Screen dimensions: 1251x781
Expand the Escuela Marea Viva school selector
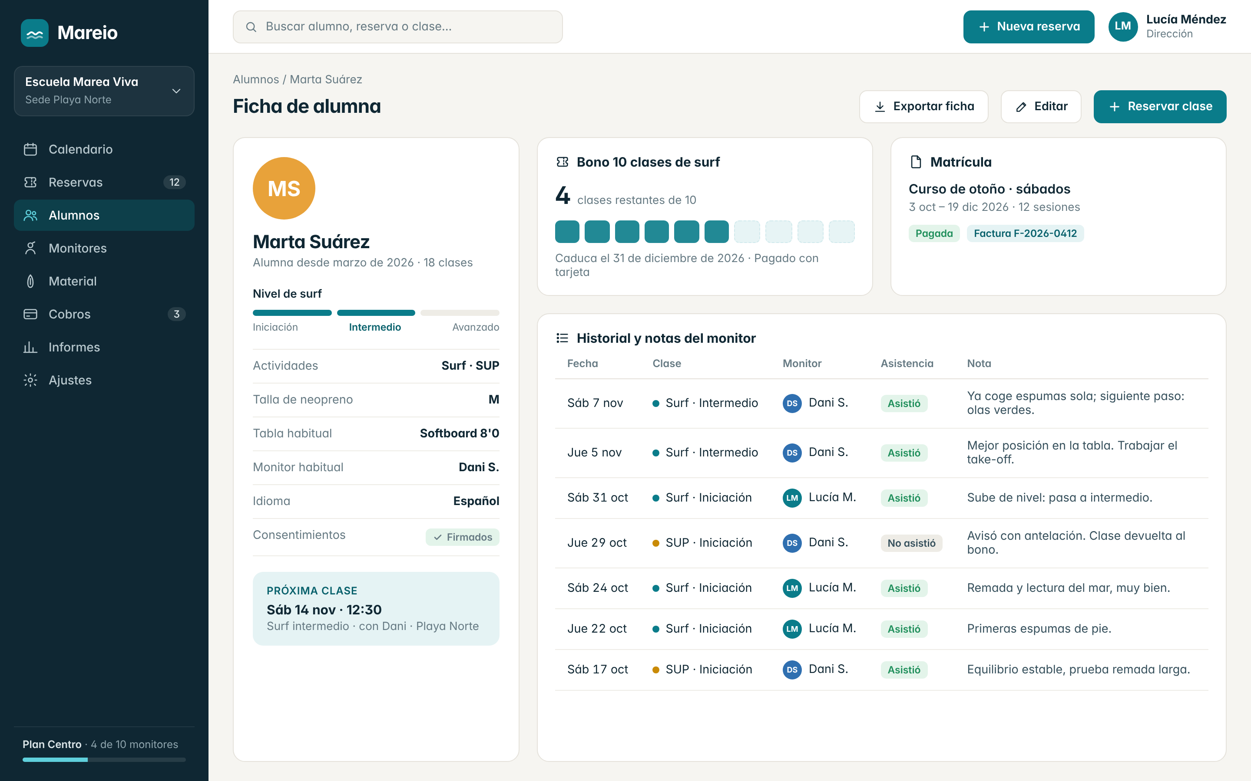104,91
